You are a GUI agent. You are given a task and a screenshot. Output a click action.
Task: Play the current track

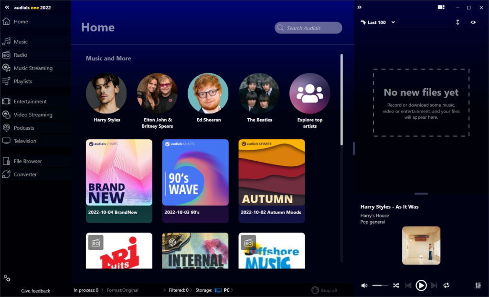point(421,286)
